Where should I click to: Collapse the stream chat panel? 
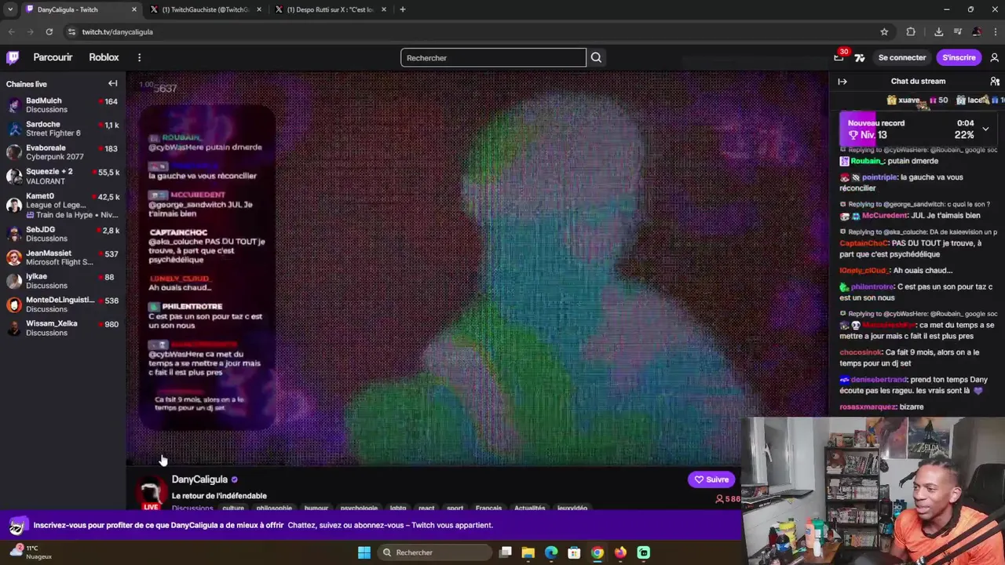(842, 82)
